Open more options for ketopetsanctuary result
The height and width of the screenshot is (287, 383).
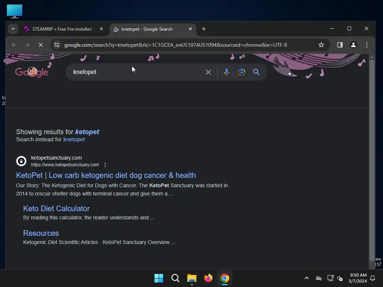(x=105, y=165)
